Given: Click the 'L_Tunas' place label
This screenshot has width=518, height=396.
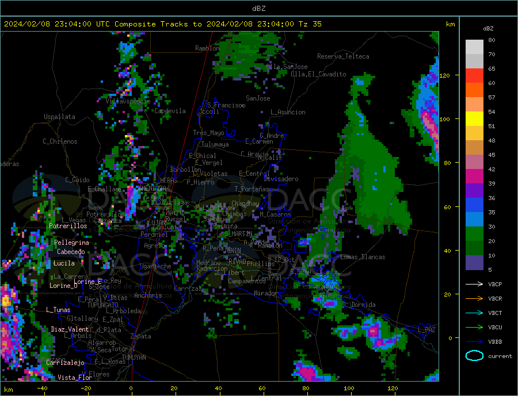Looking at the screenshot, I should pos(58,310).
